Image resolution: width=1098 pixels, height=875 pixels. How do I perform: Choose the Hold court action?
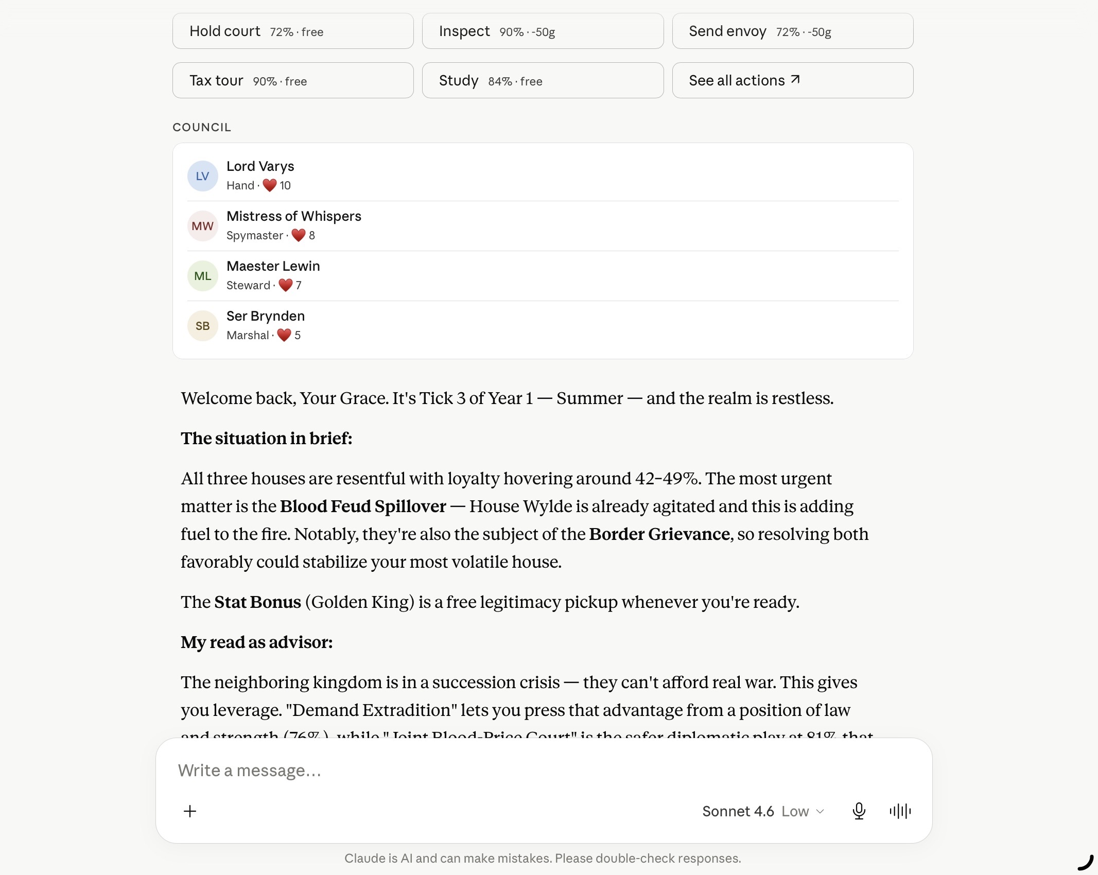[293, 31]
